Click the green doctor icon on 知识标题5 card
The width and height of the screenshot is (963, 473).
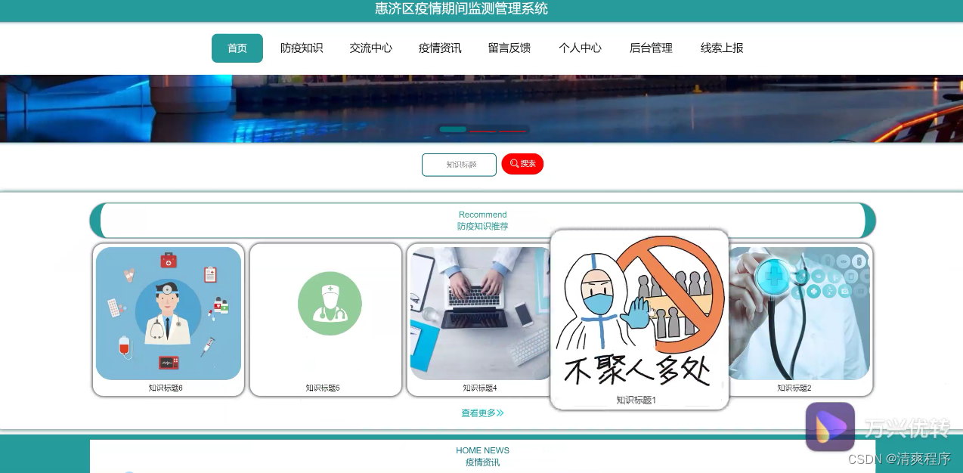click(x=330, y=303)
